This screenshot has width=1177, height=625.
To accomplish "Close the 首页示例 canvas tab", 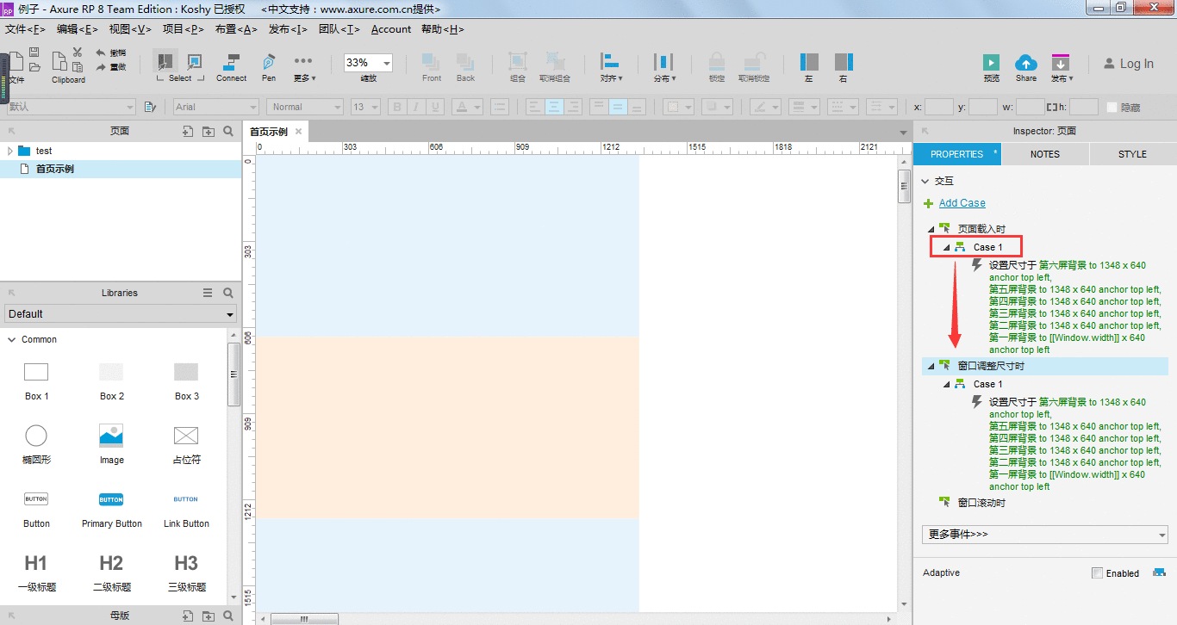I will (299, 132).
